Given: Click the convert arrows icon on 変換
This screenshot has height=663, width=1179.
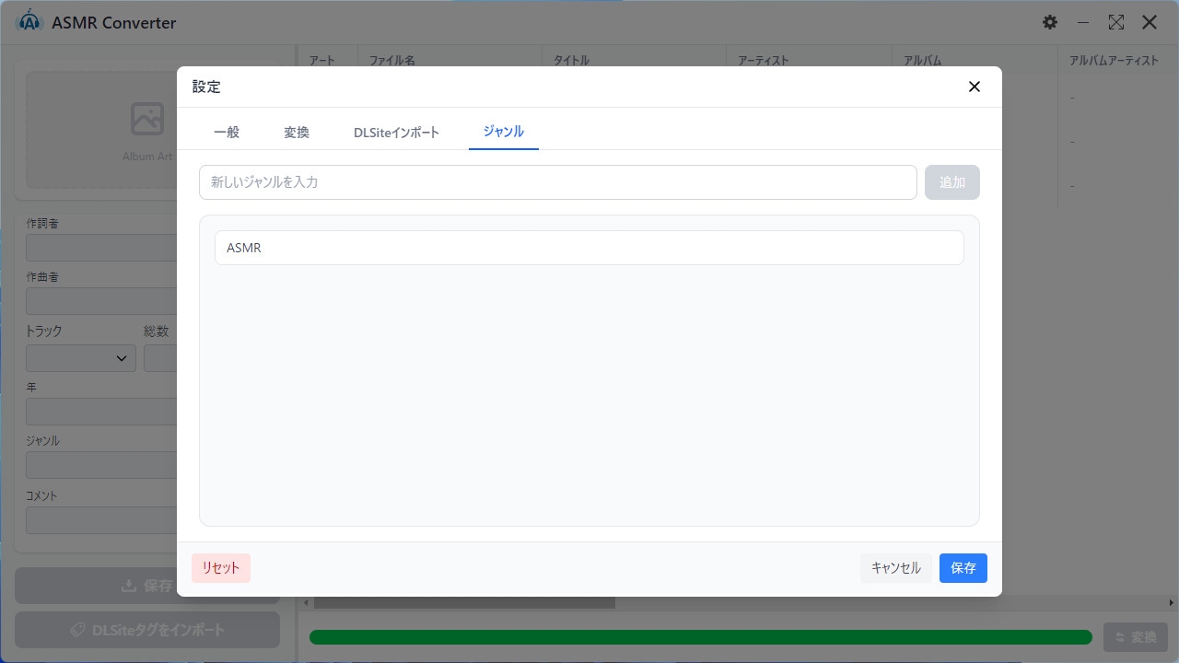Looking at the screenshot, I should [x=1120, y=637].
